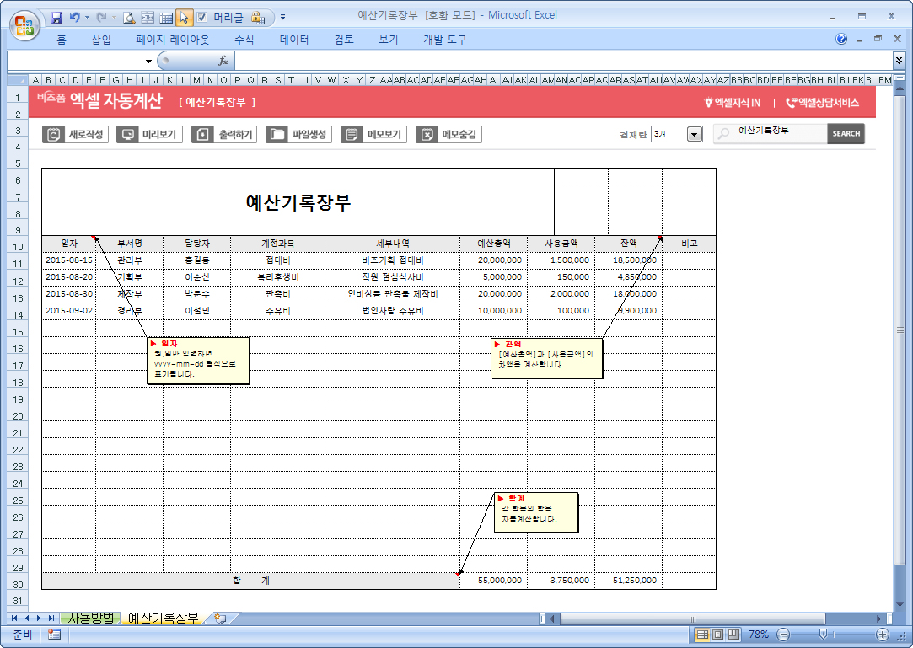Click the SEARCH button

(846, 133)
